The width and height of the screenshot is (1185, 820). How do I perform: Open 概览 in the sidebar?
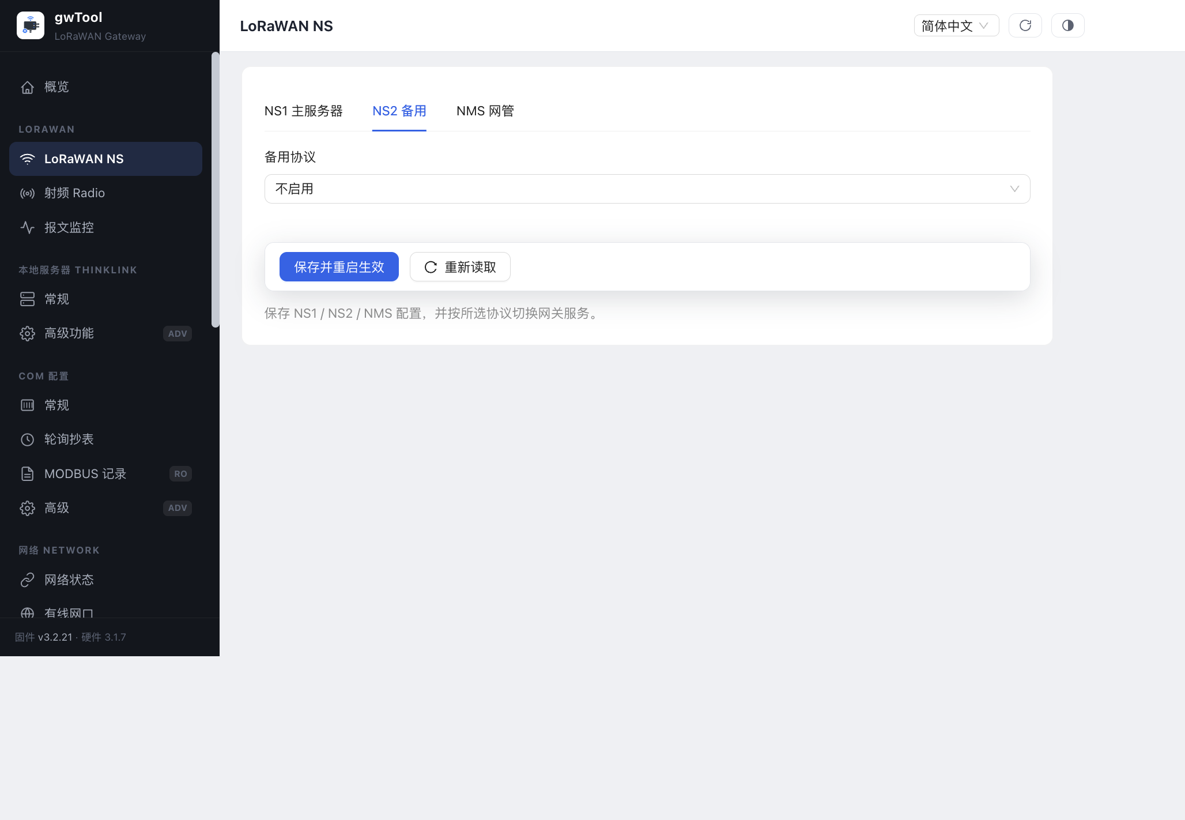click(x=105, y=87)
